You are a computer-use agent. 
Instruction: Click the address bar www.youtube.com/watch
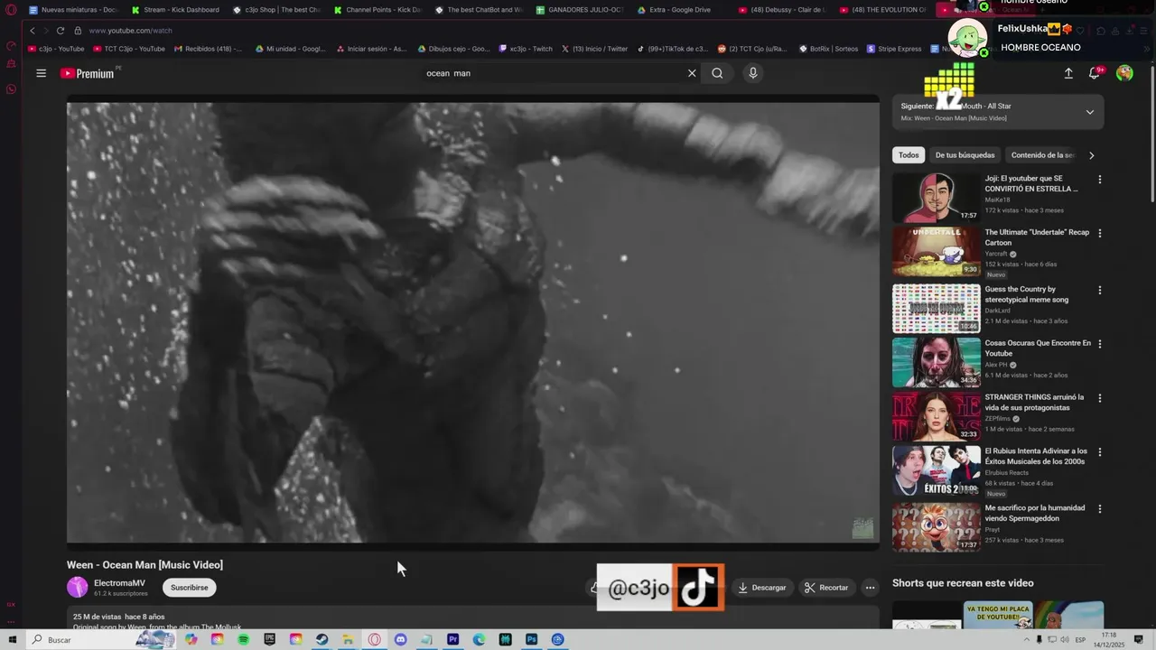coord(130,31)
